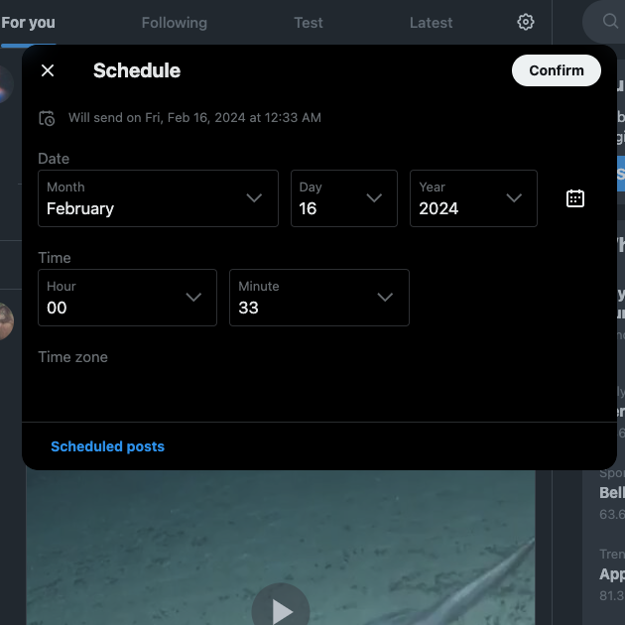Close the Schedule dialog with the X
625x625 pixels.
tap(48, 70)
